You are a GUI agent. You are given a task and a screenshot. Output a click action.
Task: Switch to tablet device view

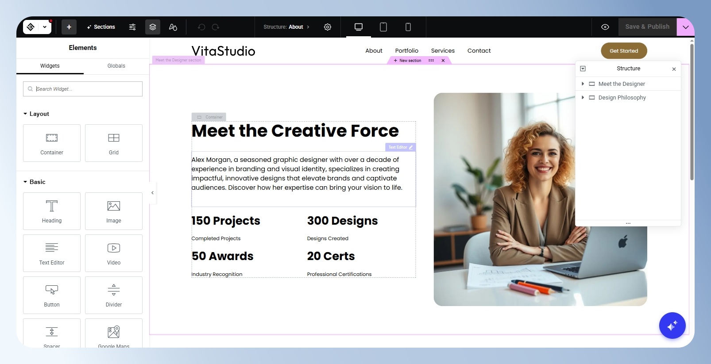tap(383, 27)
